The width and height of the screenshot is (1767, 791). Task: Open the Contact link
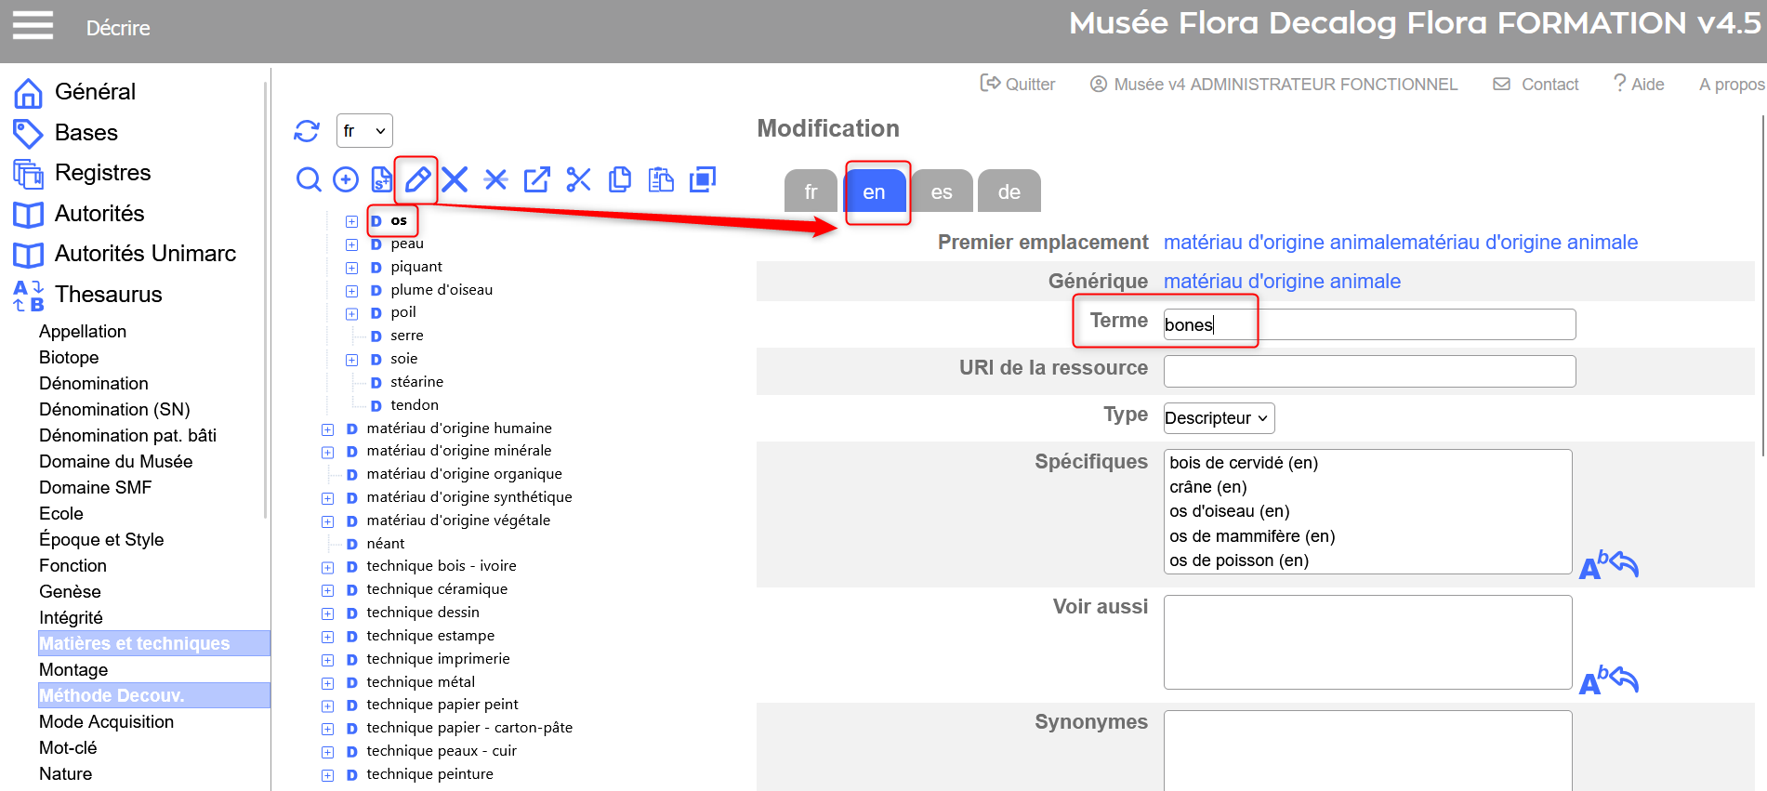click(x=1549, y=85)
